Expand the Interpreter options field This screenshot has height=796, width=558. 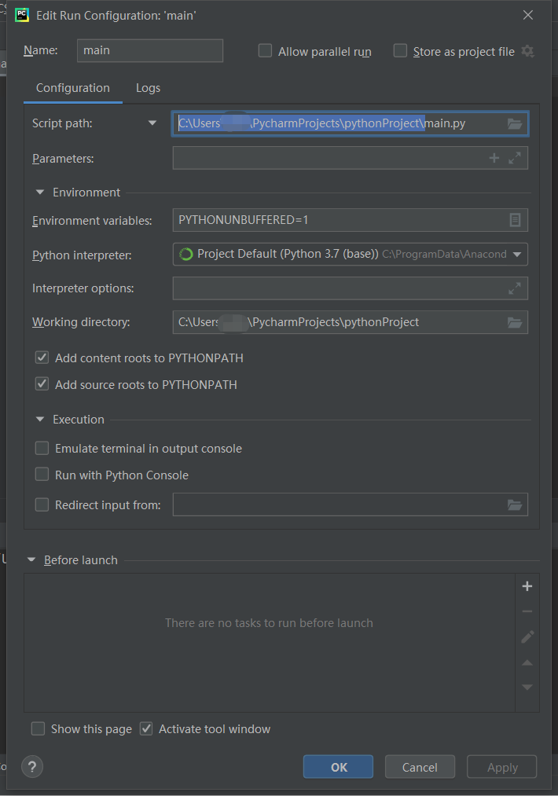(515, 288)
